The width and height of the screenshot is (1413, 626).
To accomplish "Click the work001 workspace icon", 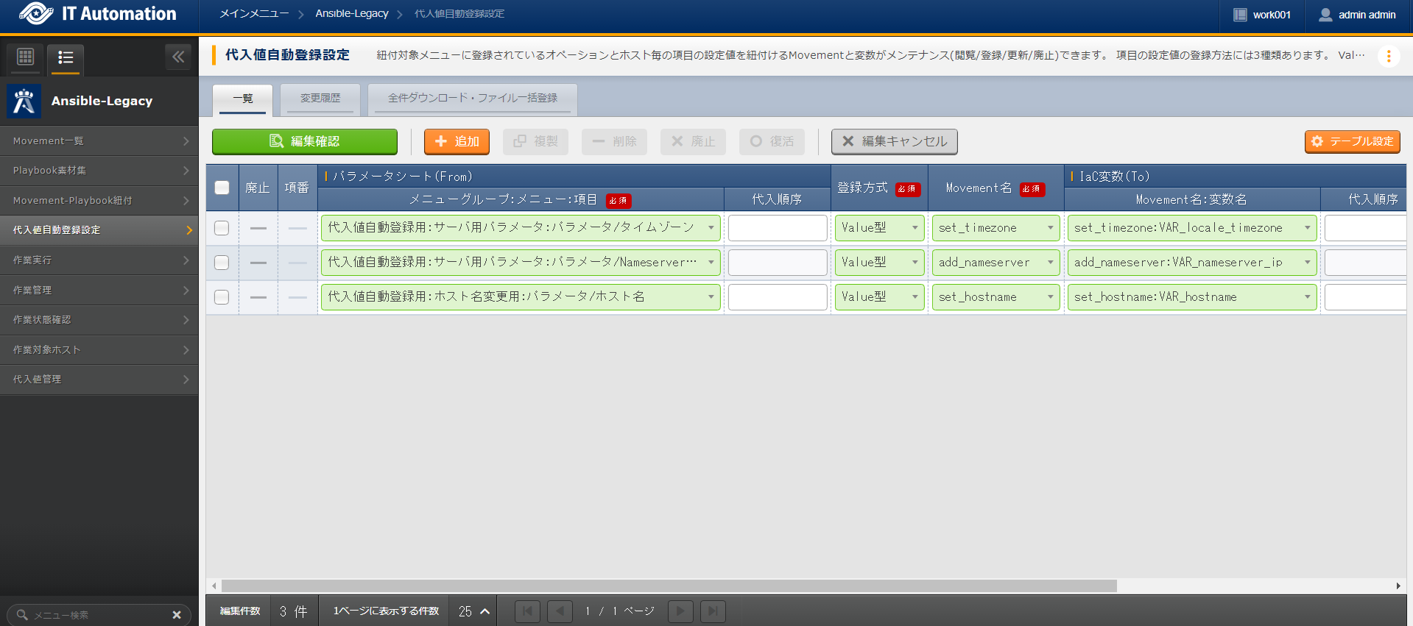I will [1240, 15].
